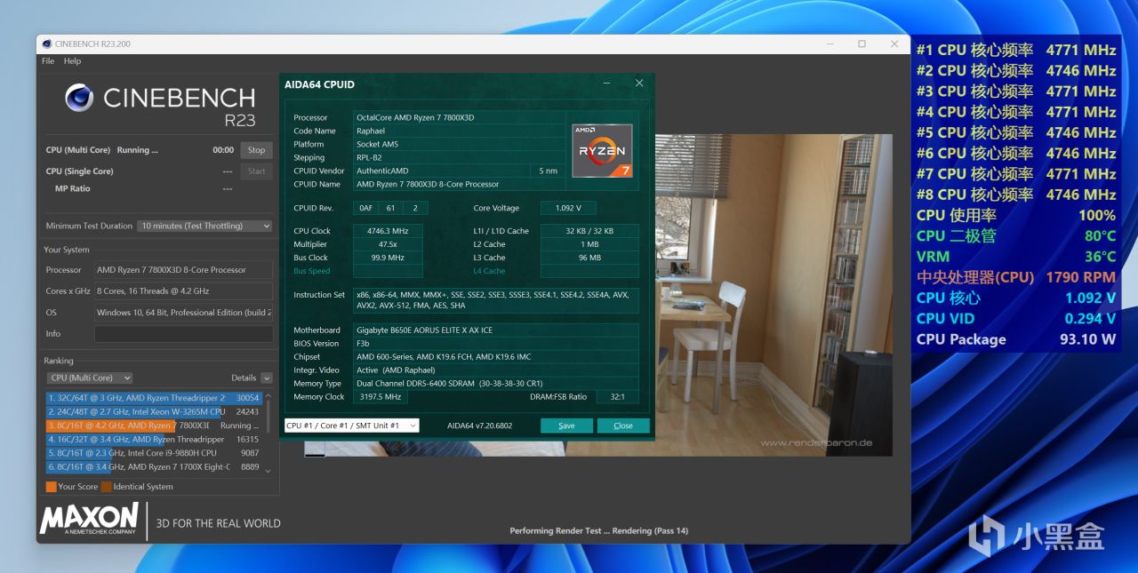Close the AIDA64 CPUID window with X
Viewport: 1138px width, 573px height.
pos(638,84)
